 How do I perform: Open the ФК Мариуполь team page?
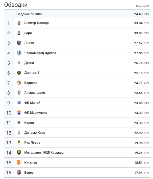(36, 113)
